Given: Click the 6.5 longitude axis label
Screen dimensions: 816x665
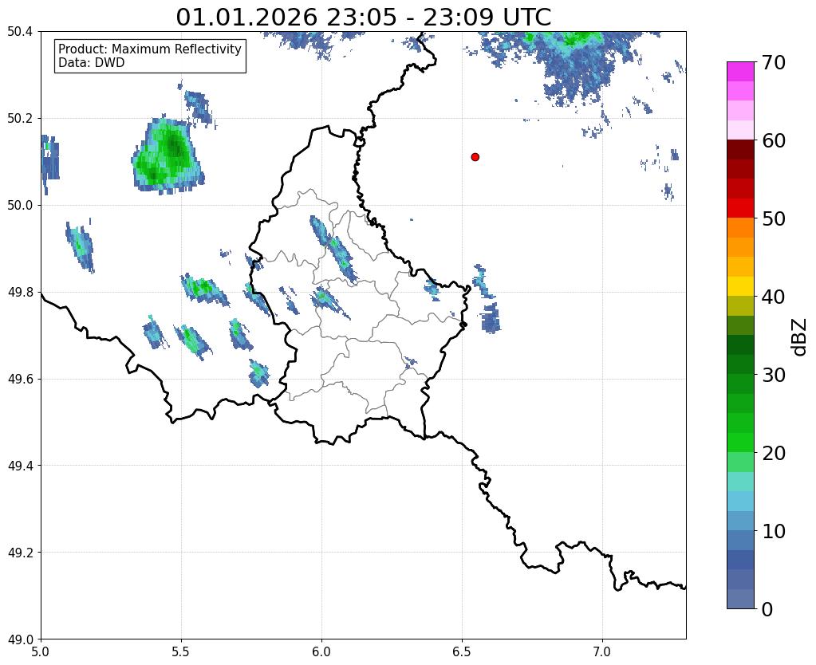Looking at the screenshot, I should [462, 651].
